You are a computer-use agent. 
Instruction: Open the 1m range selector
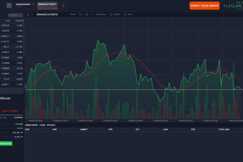click(81, 14)
